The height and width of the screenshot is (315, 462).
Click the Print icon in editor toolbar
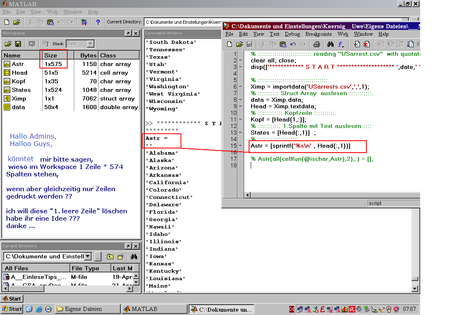point(316,44)
